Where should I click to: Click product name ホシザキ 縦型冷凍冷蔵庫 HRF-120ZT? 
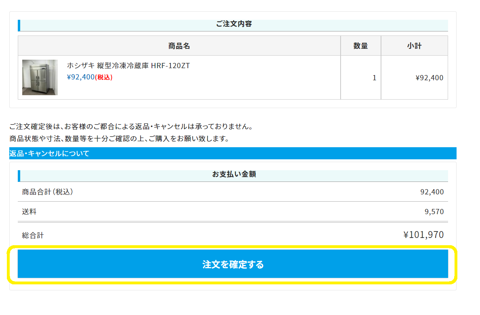pos(128,66)
